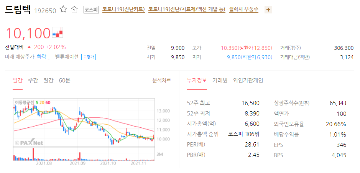This screenshot has height=173, width=360.
Task: Click the 52주 최고 value 16,500
Action: pyautogui.click(x=250, y=103)
